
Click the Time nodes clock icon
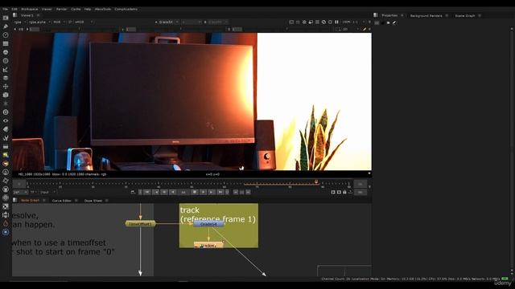(6, 35)
